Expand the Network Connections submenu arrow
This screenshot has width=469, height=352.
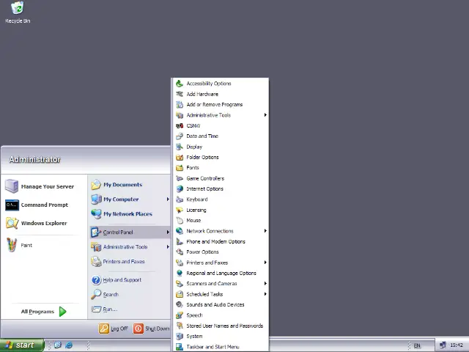(265, 231)
